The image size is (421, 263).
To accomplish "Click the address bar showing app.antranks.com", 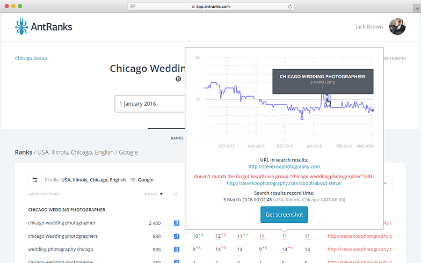I will [210, 6].
